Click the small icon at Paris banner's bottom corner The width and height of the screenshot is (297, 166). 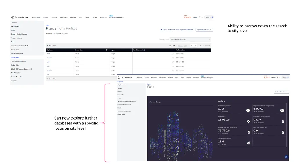pos(286,157)
